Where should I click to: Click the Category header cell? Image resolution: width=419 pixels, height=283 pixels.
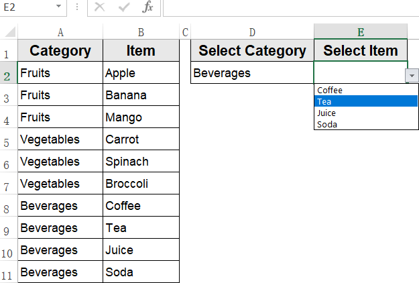(60, 50)
